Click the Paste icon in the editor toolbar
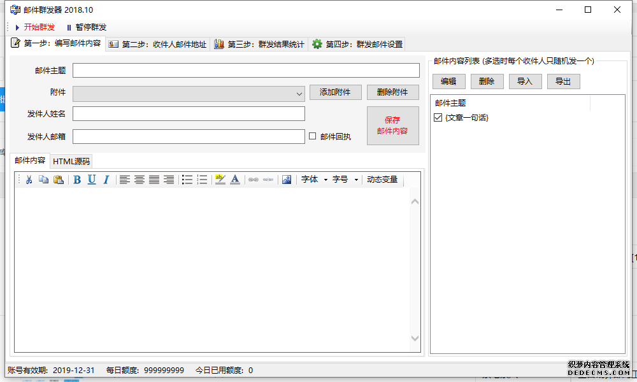The width and height of the screenshot is (637, 382). pyautogui.click(x=57, y=180)
